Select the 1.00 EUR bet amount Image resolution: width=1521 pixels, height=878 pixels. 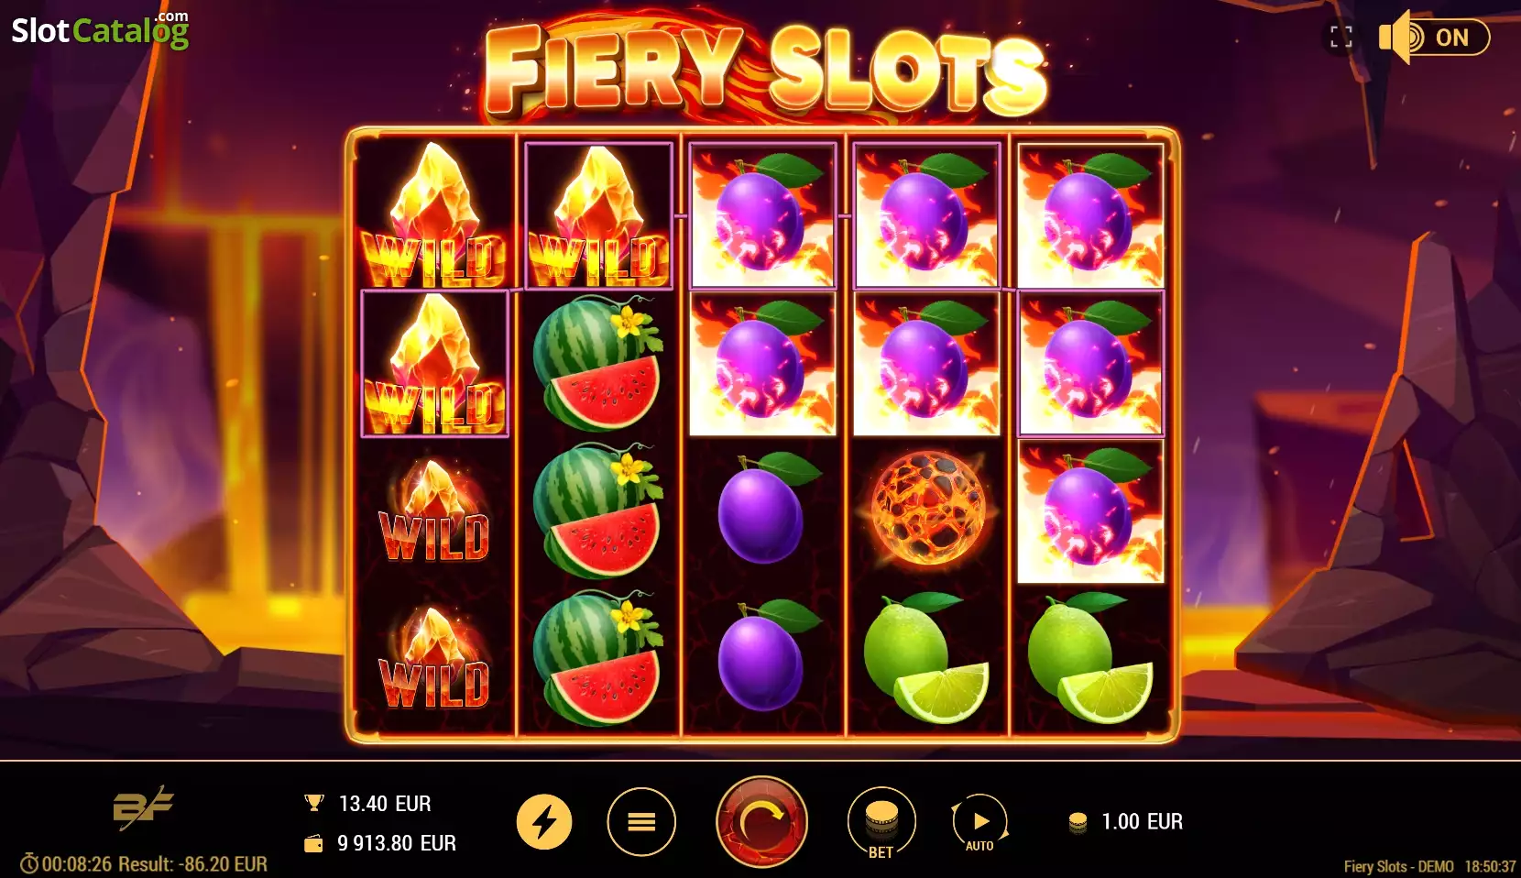pyautogui.click(x=1142, y=821)
